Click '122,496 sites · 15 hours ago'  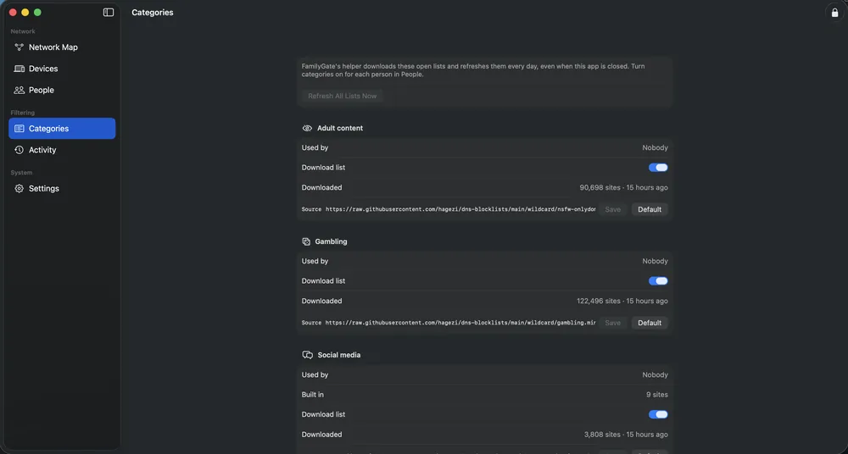622,301
